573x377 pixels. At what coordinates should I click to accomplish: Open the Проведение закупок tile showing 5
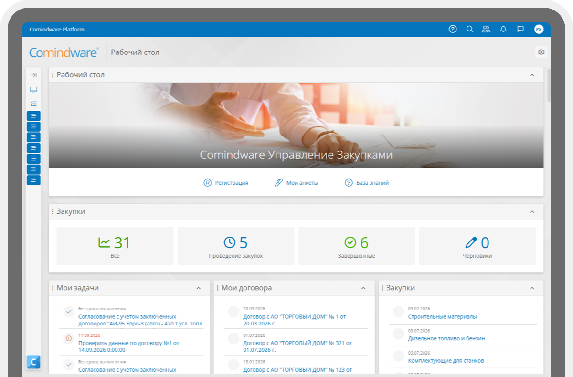pyautogui.click(x=236, y=246)
